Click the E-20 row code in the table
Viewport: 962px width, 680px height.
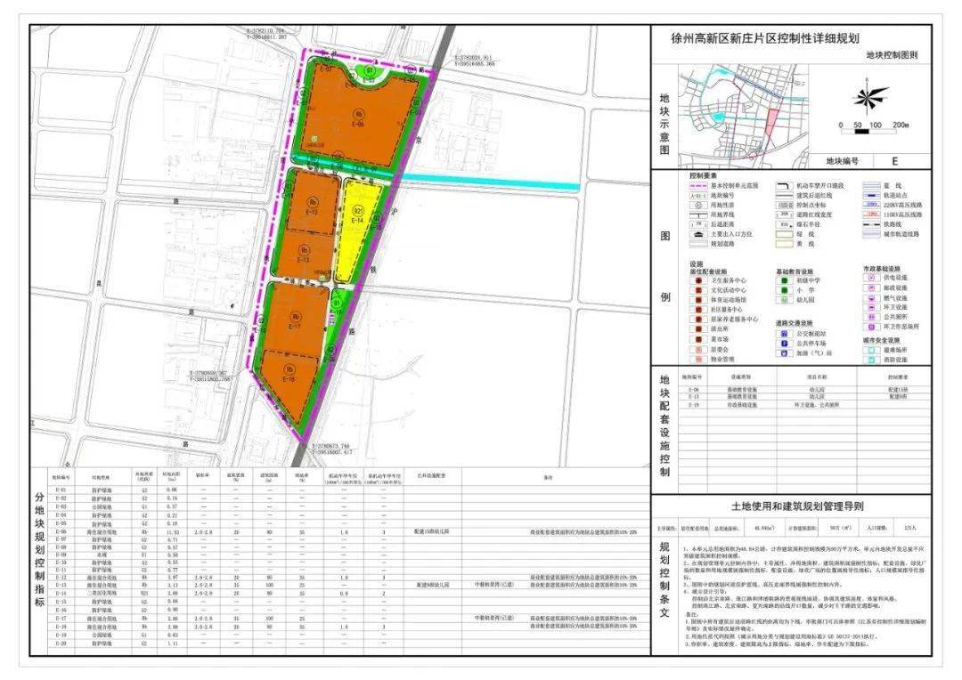pyautogui.click(x=61, y=644)
